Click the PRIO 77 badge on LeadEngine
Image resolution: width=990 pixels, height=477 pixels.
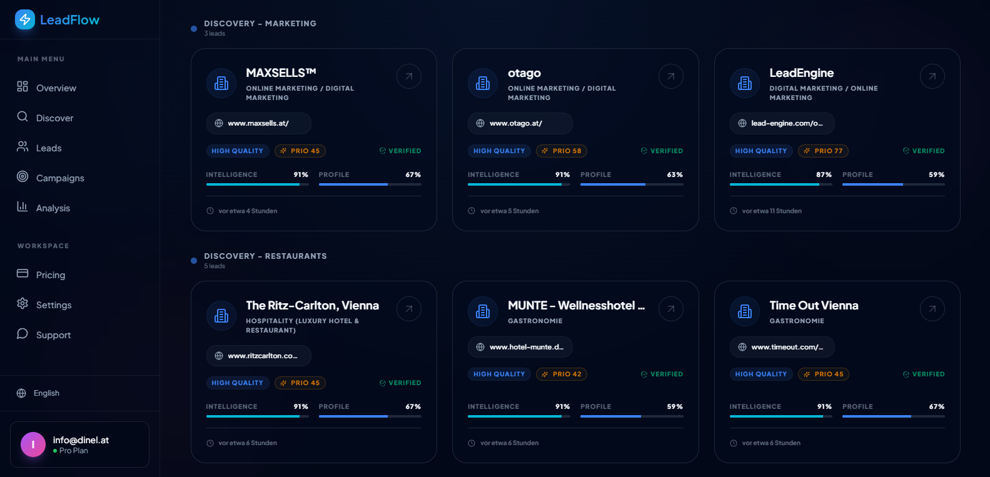coord(823,151)
